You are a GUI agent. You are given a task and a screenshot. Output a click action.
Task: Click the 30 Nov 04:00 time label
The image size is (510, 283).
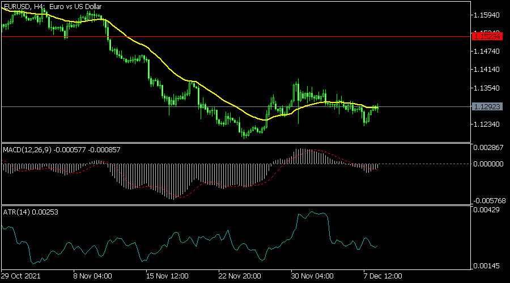(312, 276)
